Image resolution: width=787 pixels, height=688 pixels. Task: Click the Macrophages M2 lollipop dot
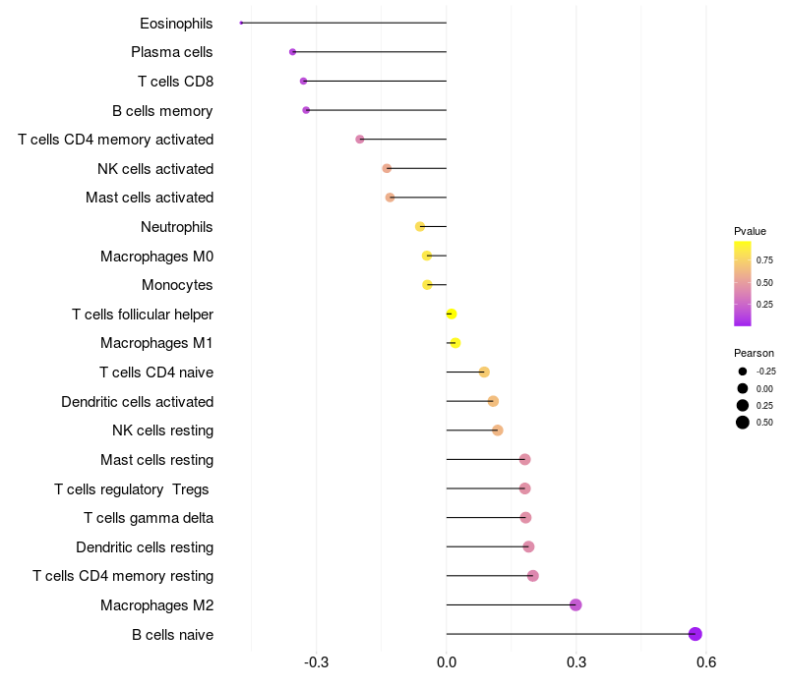pyautogui.click(x=575, y=604)
